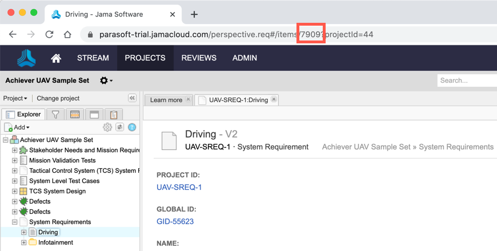Click the Change project link
The width and height of the screenshot is (497, 251).
click(x=58, y=99)
